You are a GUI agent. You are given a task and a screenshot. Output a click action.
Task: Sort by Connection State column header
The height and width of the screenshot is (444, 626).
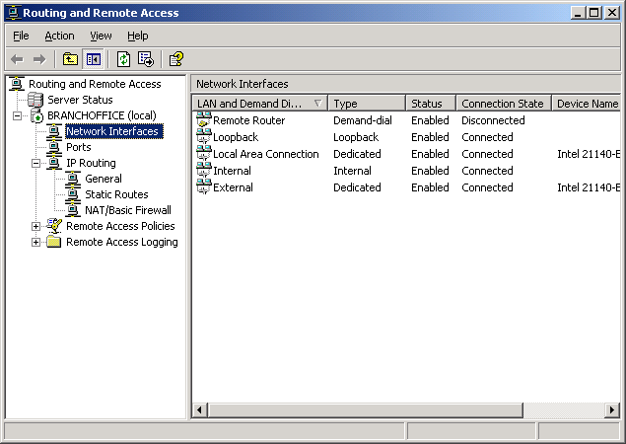[504, 104]
